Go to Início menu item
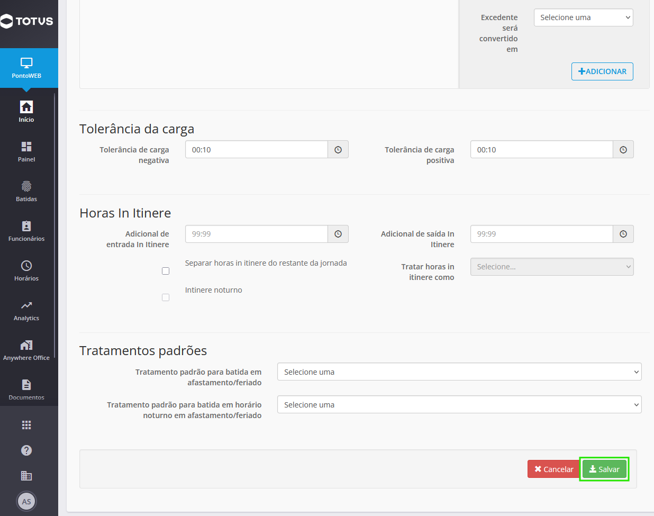 pyautogui.click(x=26, y=112)
